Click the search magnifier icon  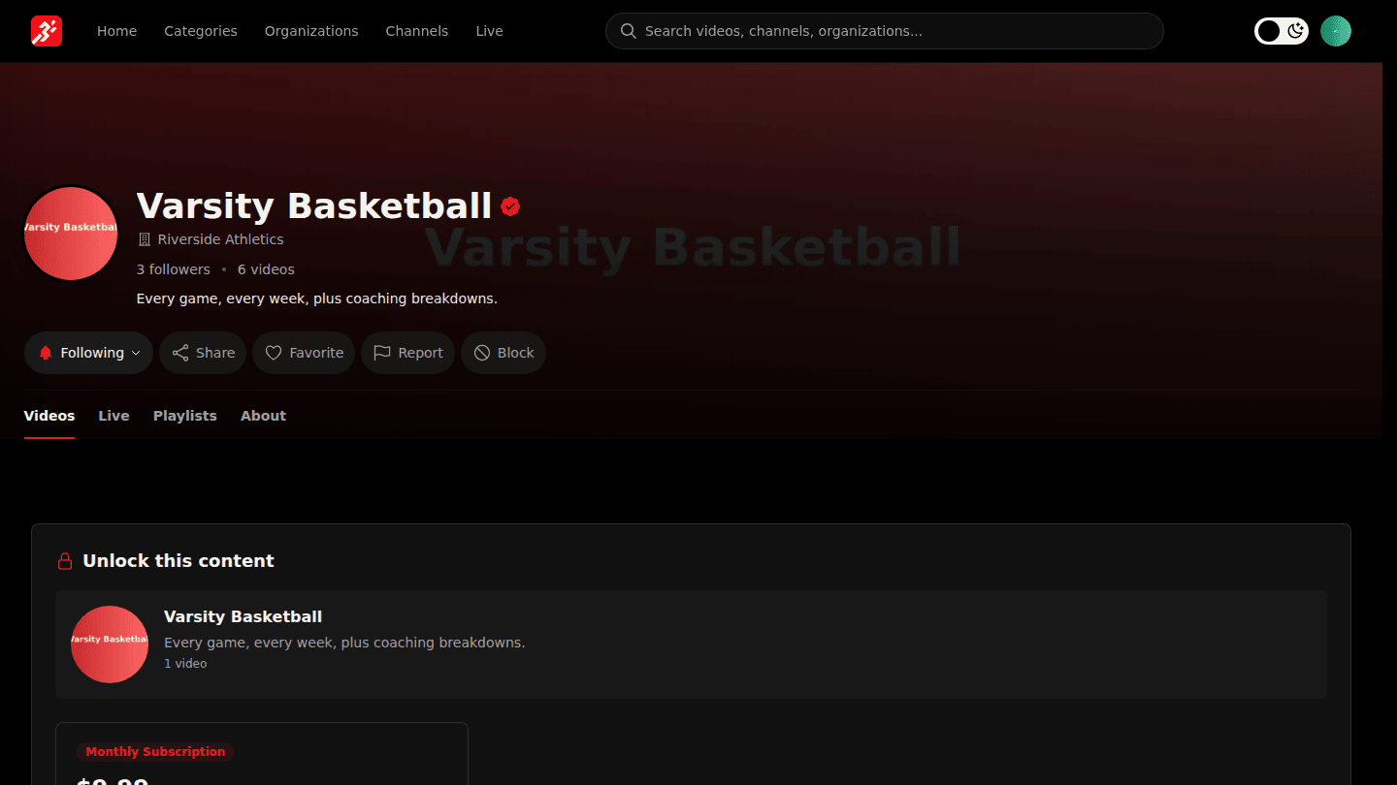pos(629,31)
